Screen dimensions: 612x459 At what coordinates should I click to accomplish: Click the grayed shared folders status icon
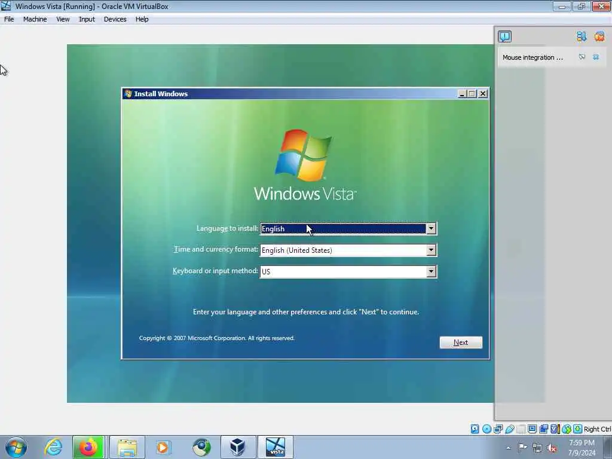click(x=521, y=429)
